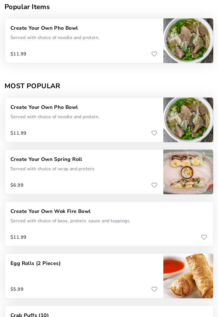Click description "Served with choice of wrap and protein"
The width and height of the screenshot is (218, 317).
click(x=53, y=169)
